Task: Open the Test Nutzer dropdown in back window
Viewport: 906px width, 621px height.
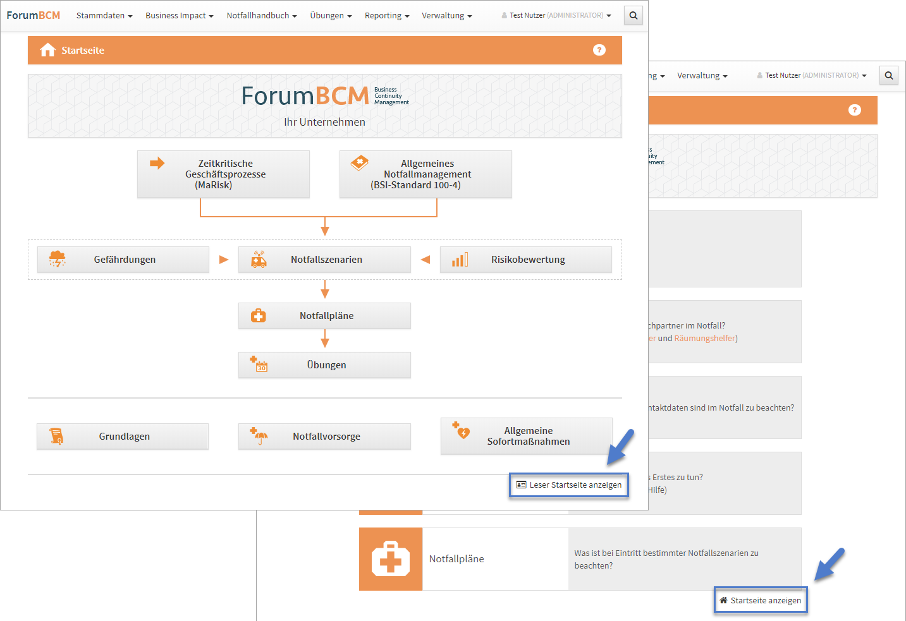Action: (812, 75)
